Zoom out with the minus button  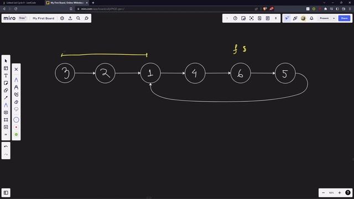coord(323,193)
